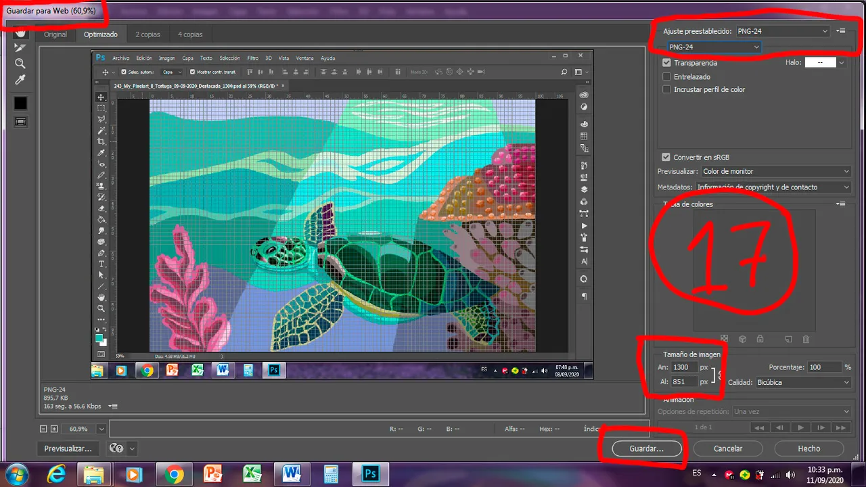Click the lock color icon
866x487 pixels.
click(760, 339)
